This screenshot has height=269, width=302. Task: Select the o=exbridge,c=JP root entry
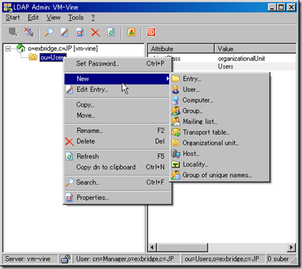pyautogui.click(x=63, y=48)
